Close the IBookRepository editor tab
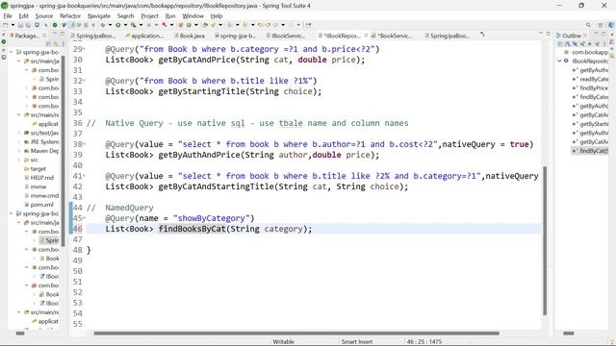616x346 pixels. 366,36
